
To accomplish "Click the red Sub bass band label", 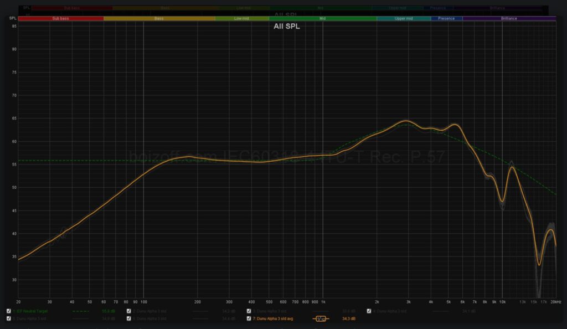I will tap(61, 18).
